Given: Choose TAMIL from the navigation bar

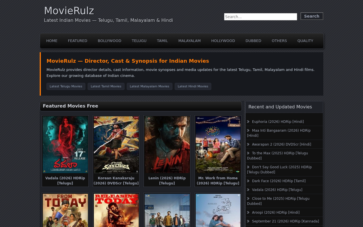Looking at the screenshot, I should point(162,41).
